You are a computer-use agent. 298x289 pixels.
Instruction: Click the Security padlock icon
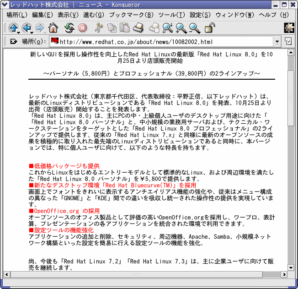click(210, 27)
